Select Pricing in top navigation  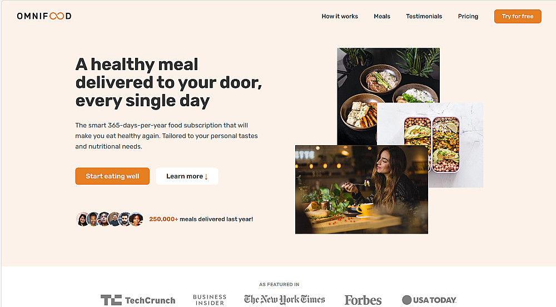pos(468,16)
